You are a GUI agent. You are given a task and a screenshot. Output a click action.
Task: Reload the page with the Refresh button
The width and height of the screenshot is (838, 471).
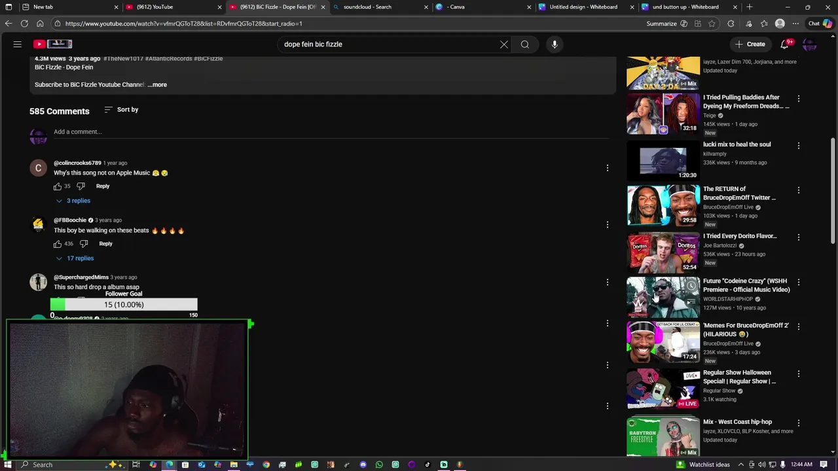(24, 24)
